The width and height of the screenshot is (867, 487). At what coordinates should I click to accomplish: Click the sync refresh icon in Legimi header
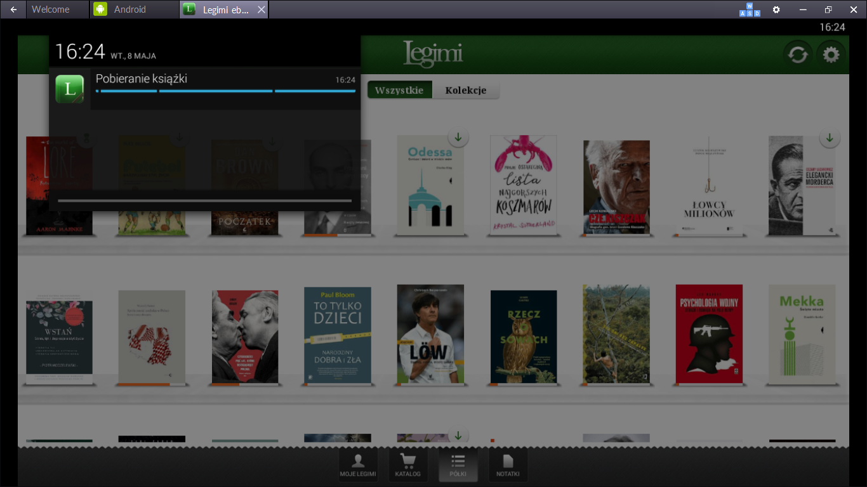point(797,55)
